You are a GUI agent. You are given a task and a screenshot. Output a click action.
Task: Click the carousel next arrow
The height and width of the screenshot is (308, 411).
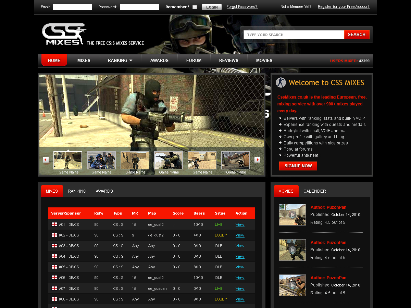(258, 160)
